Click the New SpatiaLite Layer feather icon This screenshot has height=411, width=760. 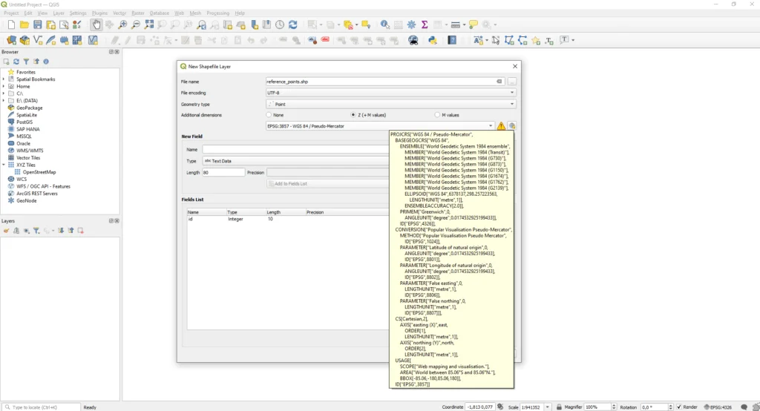coord(51,40)
